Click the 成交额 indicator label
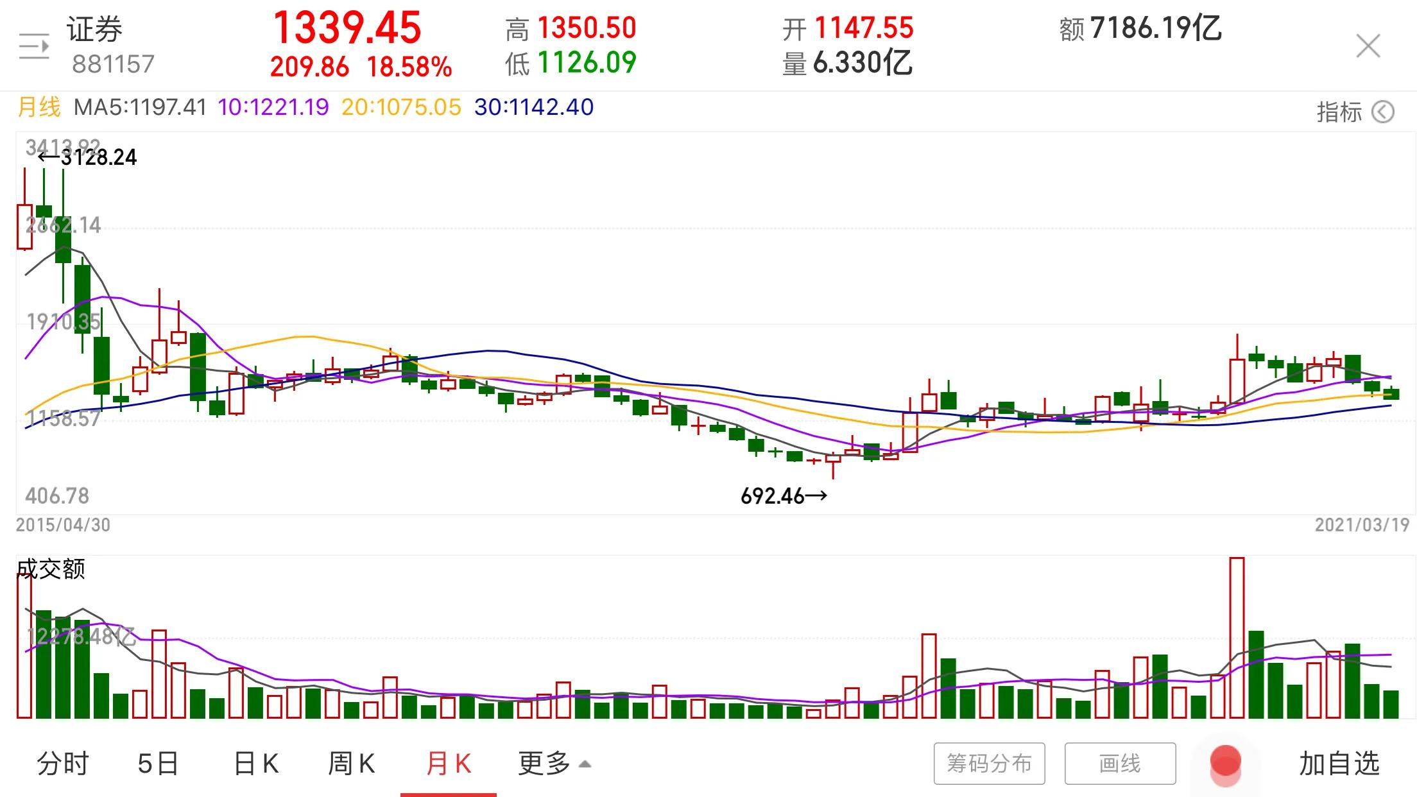Screen dimensions: 1417x797 tap(51, 569)
